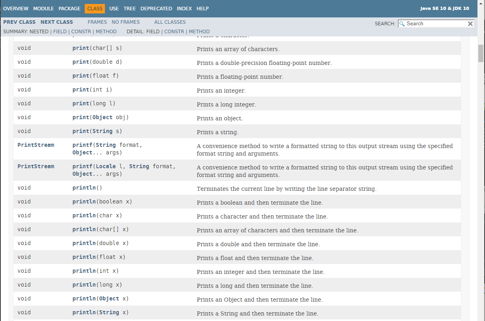This screenshot has width=485, height=321.
Task: Focus the Search input field
Action: tap(436, 24)
